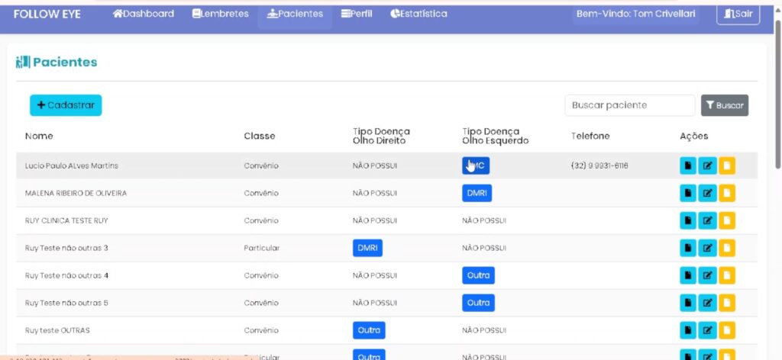Viewport: 782px width, 360px height.
Task: Click the blue file icon for RUY CLINICA TESTE RUY
Action: click(x=688, y=220)
